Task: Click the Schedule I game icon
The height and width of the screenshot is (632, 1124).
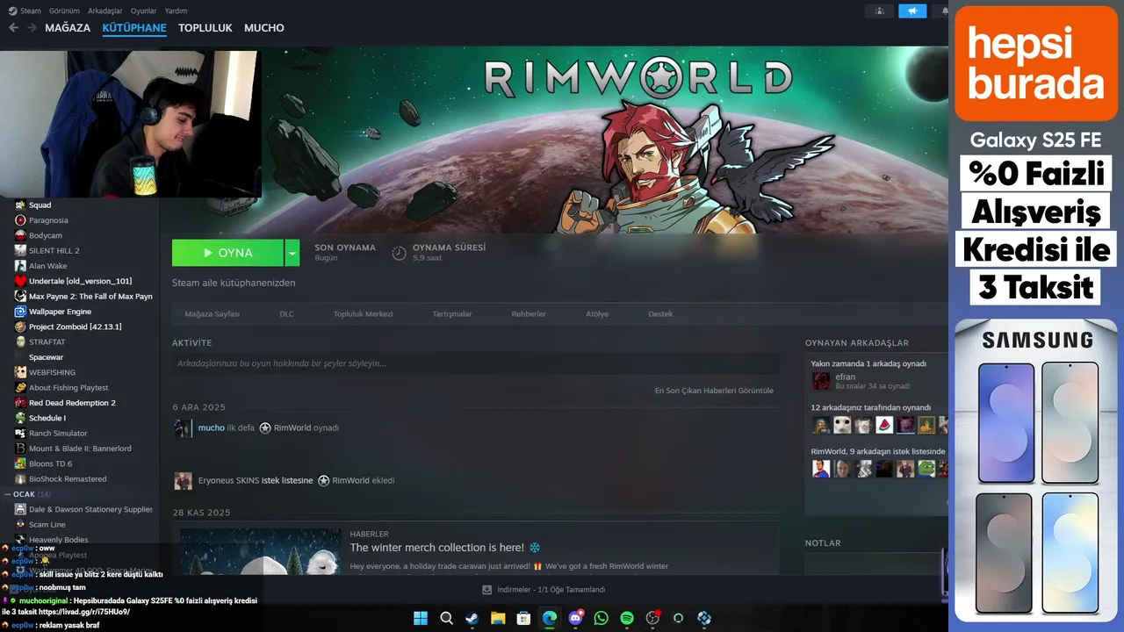Action: tap(20, 418)
